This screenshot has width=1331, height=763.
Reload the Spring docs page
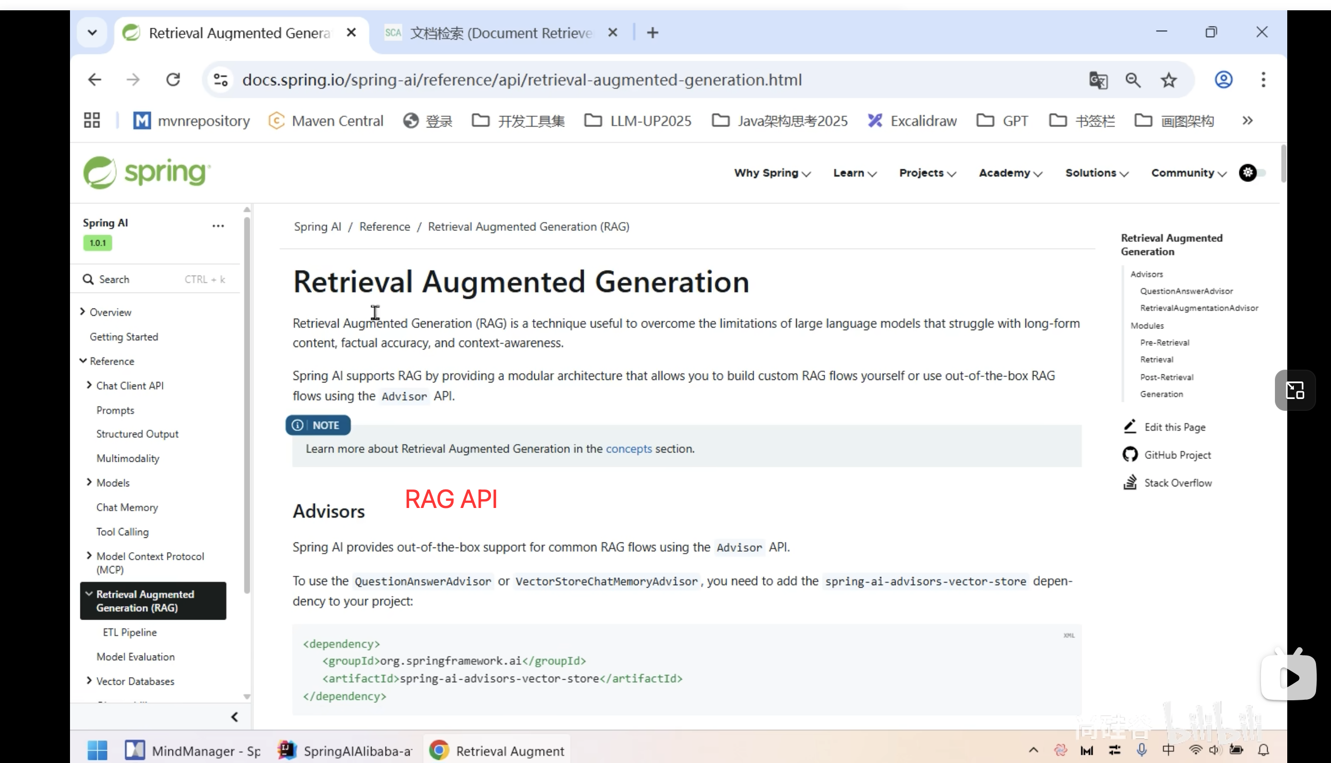173,80
